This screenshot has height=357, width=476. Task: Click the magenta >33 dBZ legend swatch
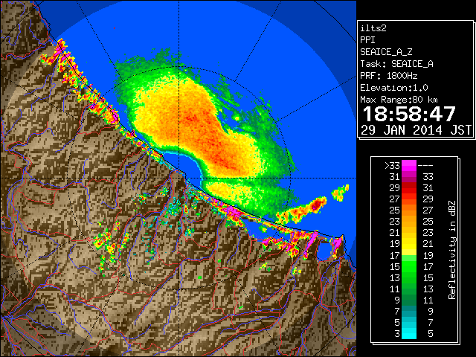click(409, 165)
